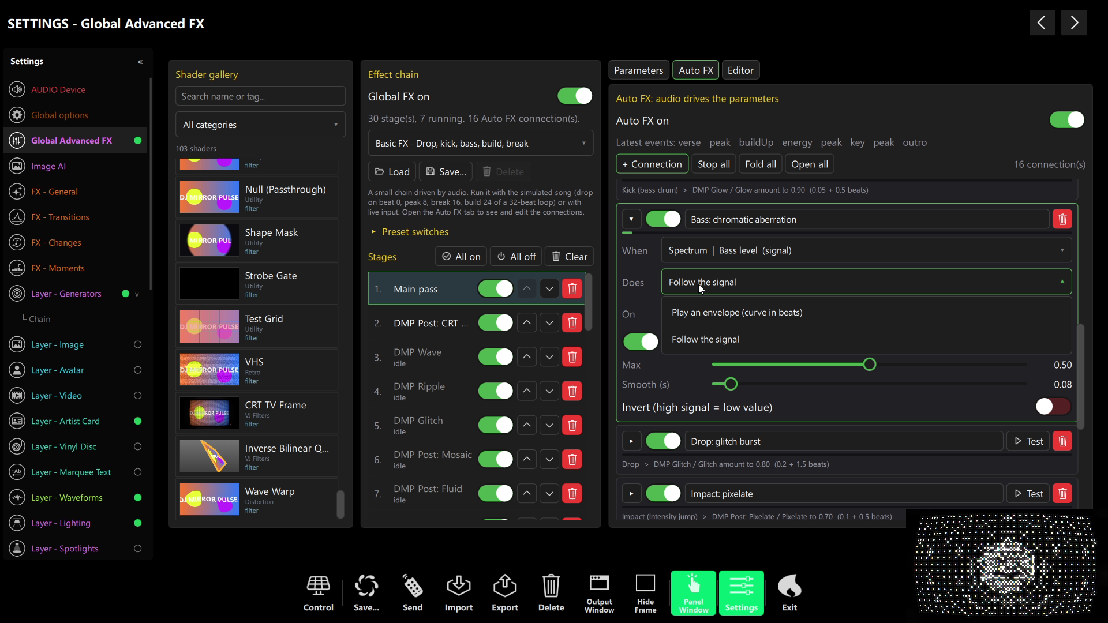Move DMP Wave stage up
Viewport: 1108px width, 623px height.
coord(527,357)
